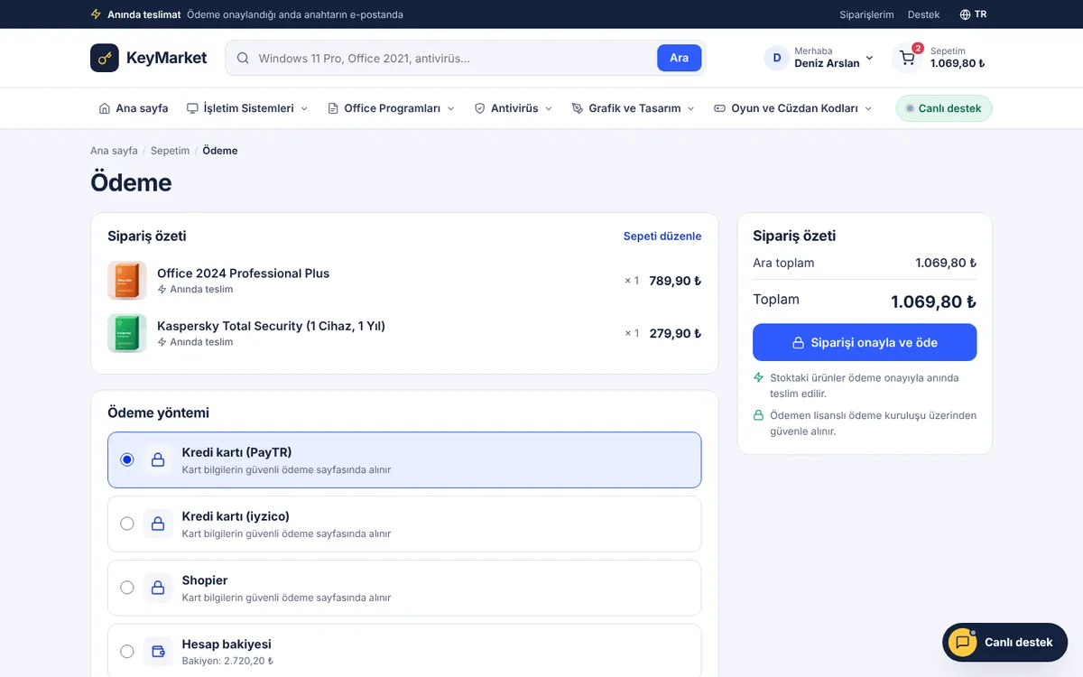Click the Office 2024 Professional Plus product image
Image resolution: width=1083 pixels, height=677 pixels.
click(x=127, y=281)
